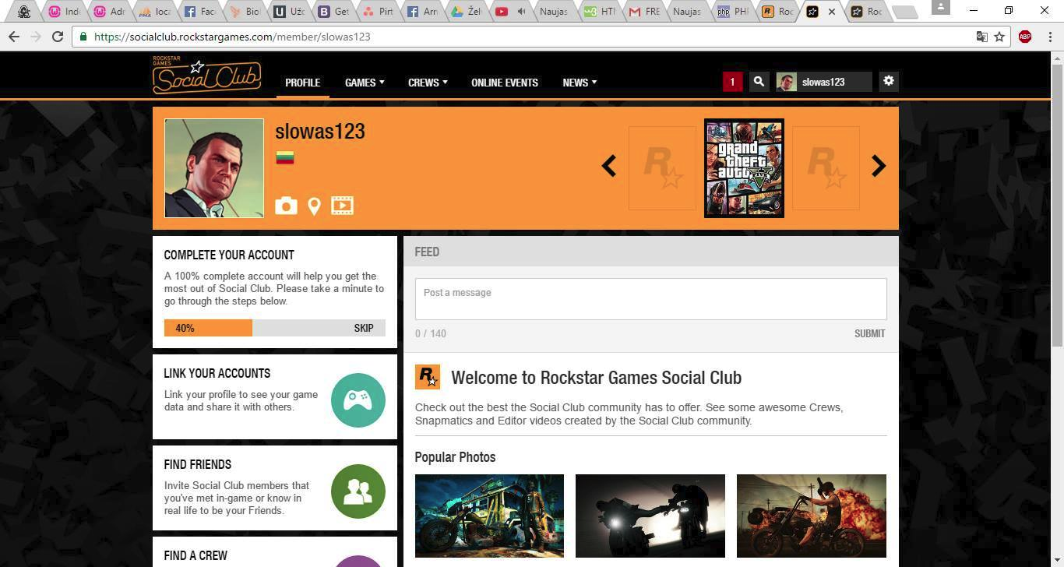Click the FEED header label
The image size is (1064, 567).
coord(427,252)
